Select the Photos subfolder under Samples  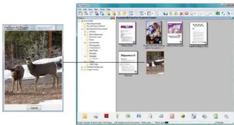(95, 59)
